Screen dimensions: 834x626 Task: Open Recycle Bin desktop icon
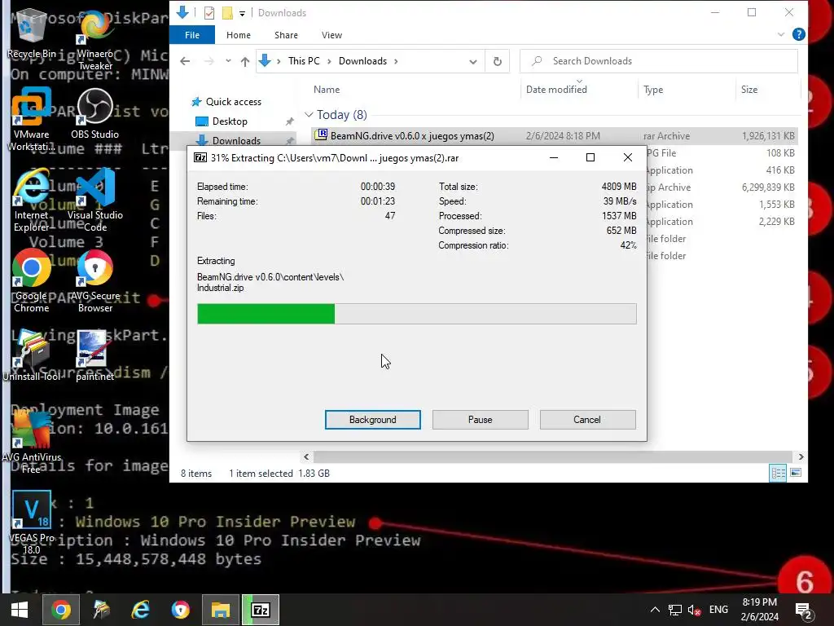pyautogui.click(x=32, y=33)
